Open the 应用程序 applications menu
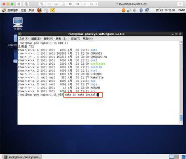186x159 pixels. click(13, 10)
